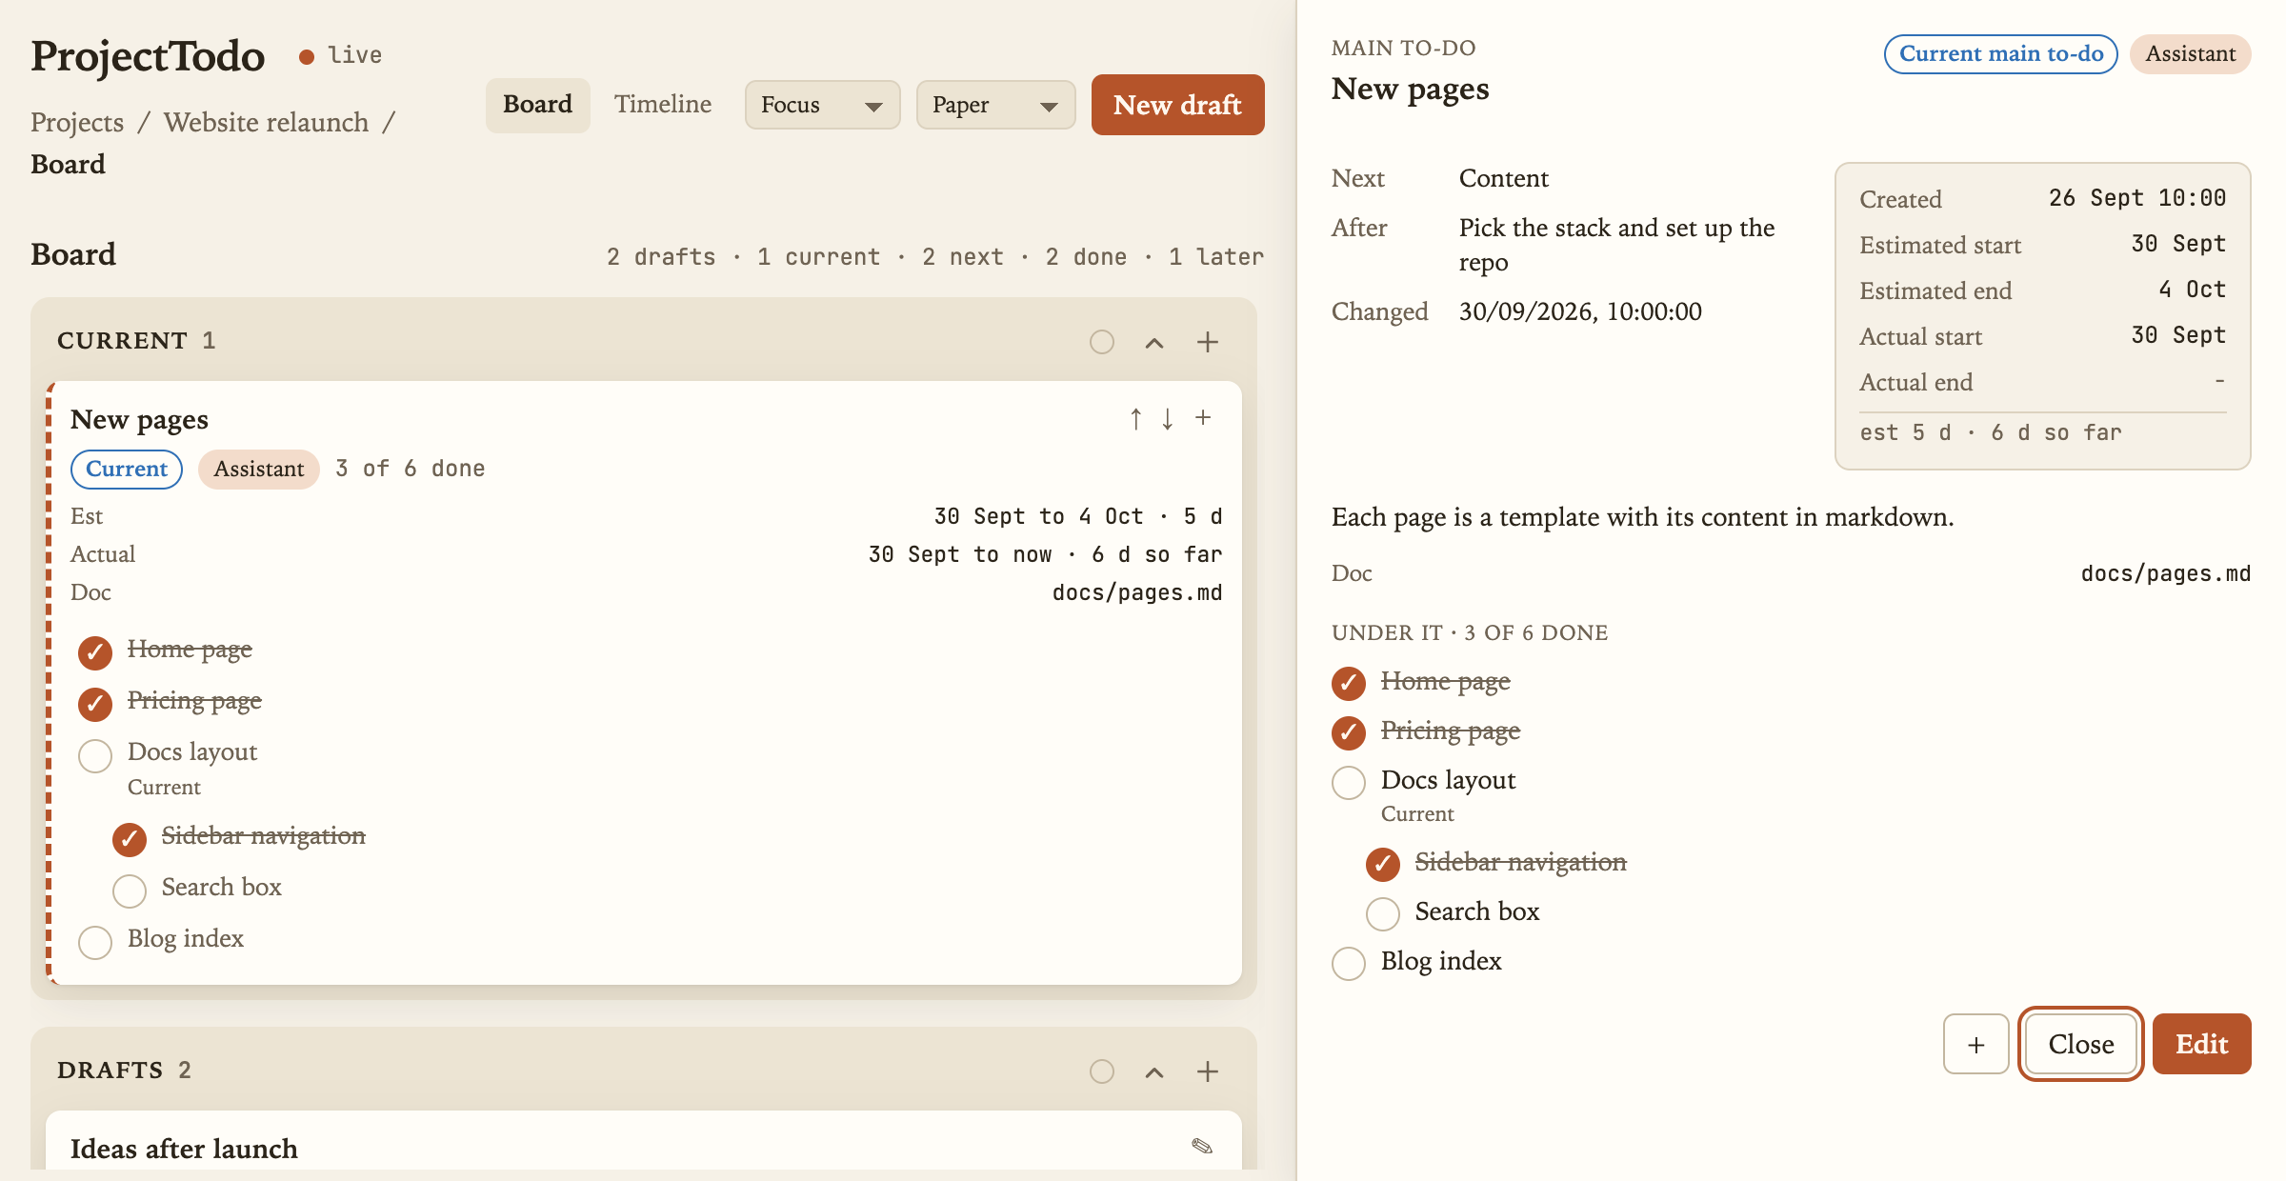The image size is (2286, 1181).
Task: Switch to the Board tab
Action: (x=538, y=105)
